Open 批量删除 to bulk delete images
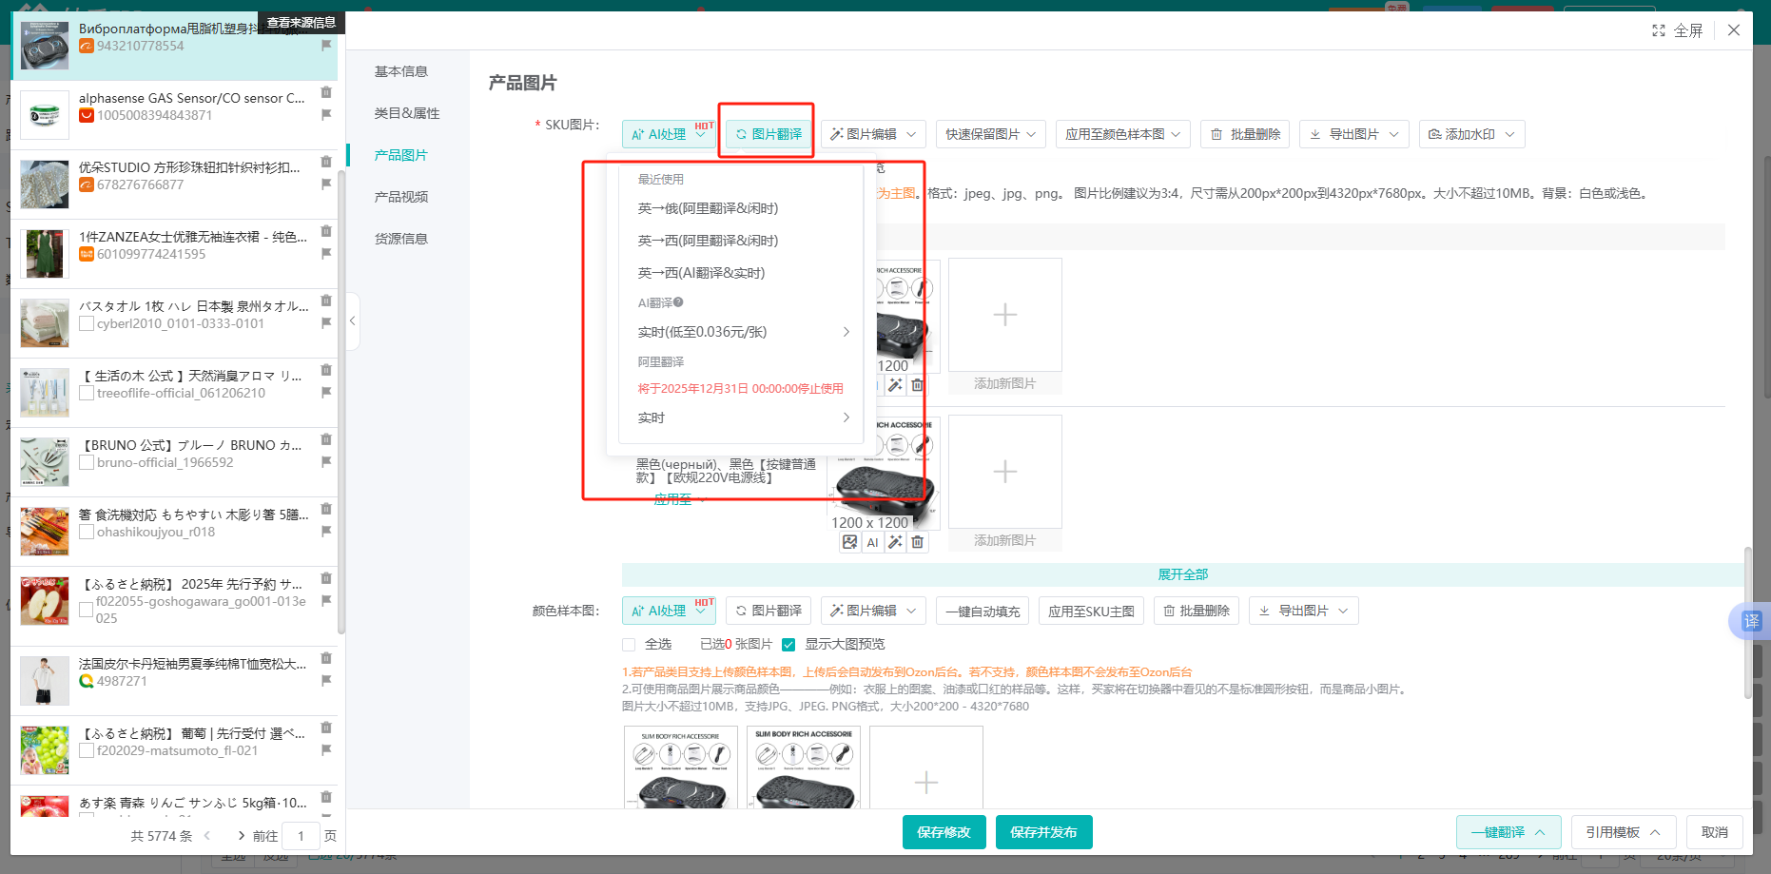This screenshot has width=1771, height=874. 1245,134
